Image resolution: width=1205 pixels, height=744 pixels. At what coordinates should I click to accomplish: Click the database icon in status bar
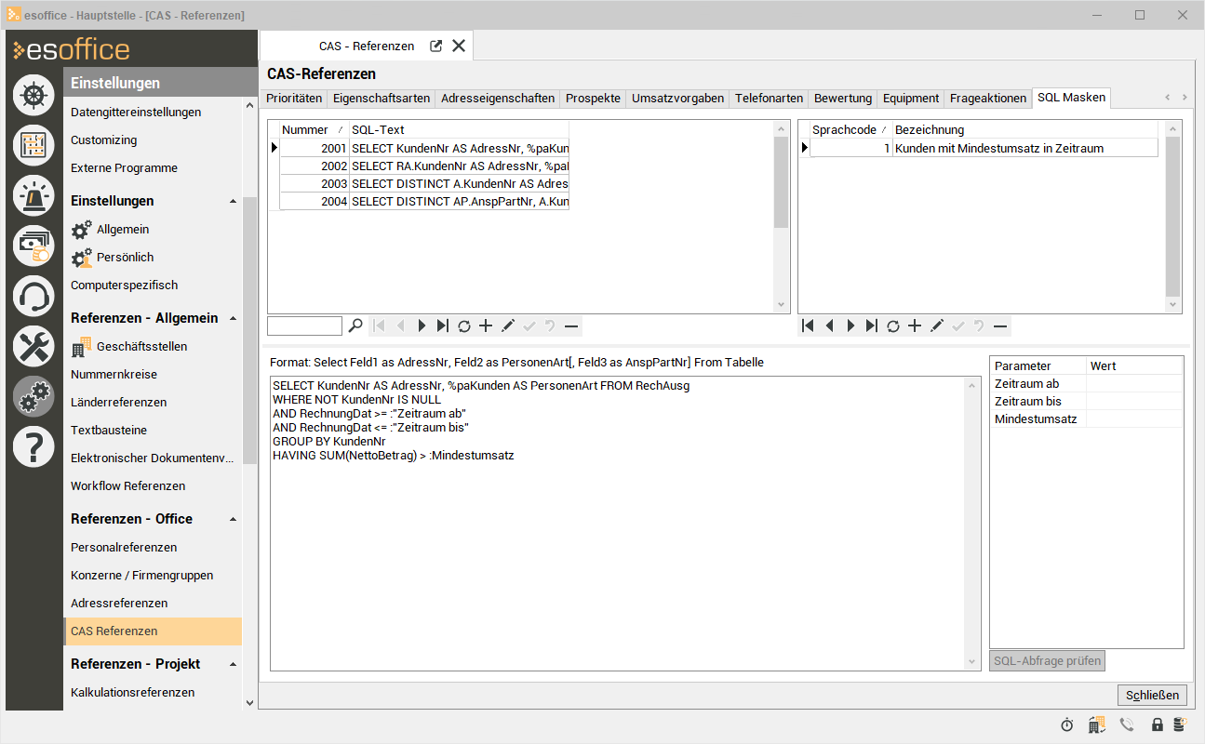coord(1179,724)
